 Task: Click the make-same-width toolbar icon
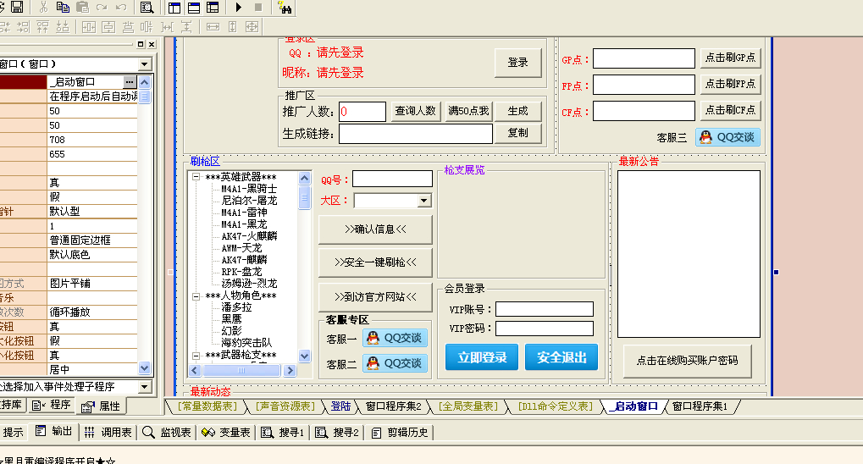(213, 26)
